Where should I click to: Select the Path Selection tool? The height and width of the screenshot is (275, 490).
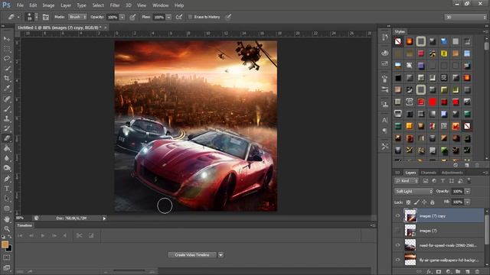(x=7, y=199)
